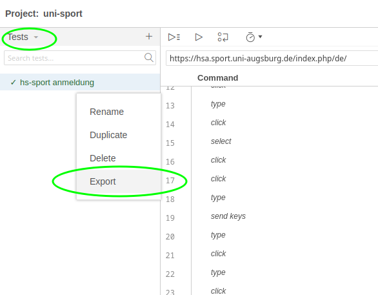Select row 20 type command
This screenshot has width=378, height=295.
[269, 235]
